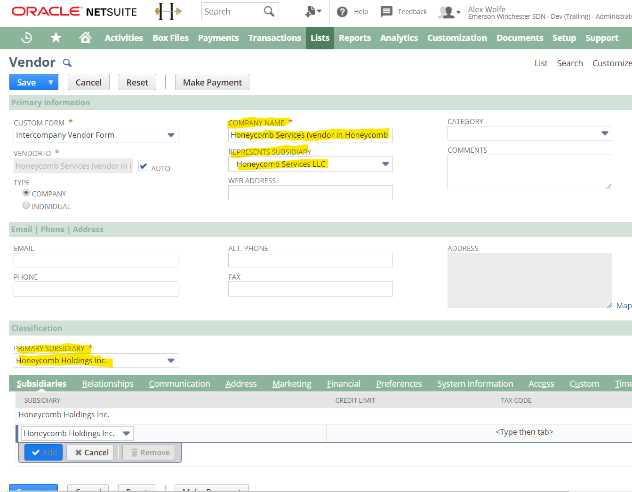This screenshot has height=492, width=632.
Task: Click the Alt. Phone input field
Action: pos(311,260)
